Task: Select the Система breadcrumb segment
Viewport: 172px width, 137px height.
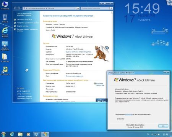Action: point(51,8)
